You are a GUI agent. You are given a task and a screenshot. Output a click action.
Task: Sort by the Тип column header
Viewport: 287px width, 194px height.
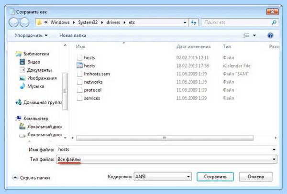pos(227,46)
